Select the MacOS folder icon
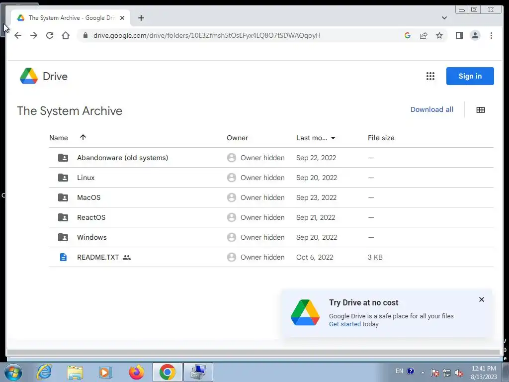The image size is (509, 382). pyautogui.click(x=63, y=197)
